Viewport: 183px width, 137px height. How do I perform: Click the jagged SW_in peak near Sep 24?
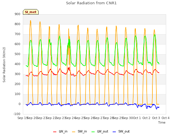[69, 29]
